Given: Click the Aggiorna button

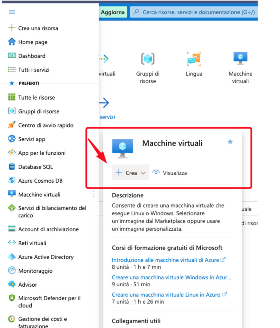Looking at the screenshot, I should [113, 12].
